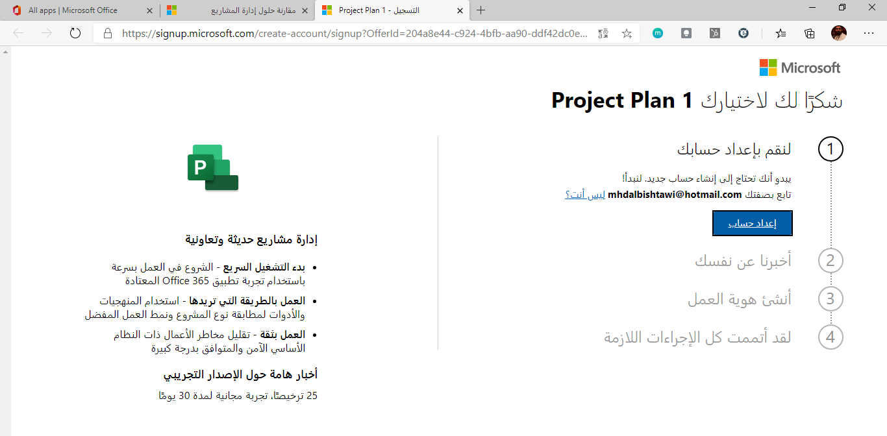Click the 25 ترخيصًا trial details text
The width and height of the screenshot is (887, 436).
click(x=238, y=396)
